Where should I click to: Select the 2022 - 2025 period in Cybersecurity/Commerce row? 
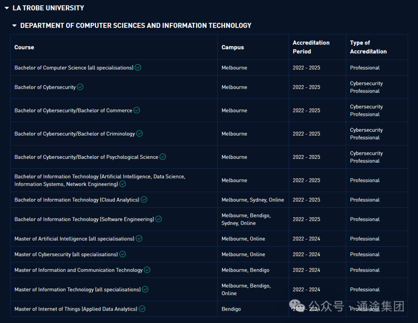click(x=307, y=110)
